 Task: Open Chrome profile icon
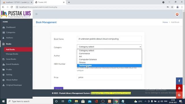(177, 7)
